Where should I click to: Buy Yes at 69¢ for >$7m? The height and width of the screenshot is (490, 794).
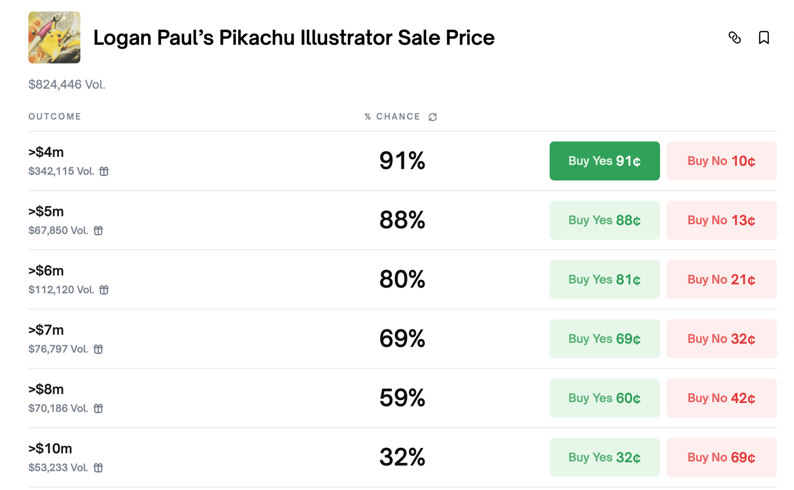click(604, 339)
